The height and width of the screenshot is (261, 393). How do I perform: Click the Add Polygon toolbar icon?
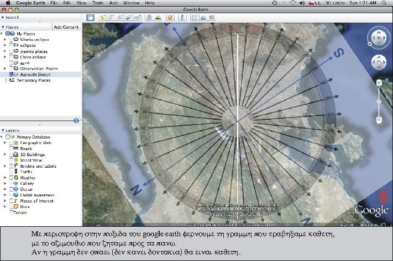111,18
